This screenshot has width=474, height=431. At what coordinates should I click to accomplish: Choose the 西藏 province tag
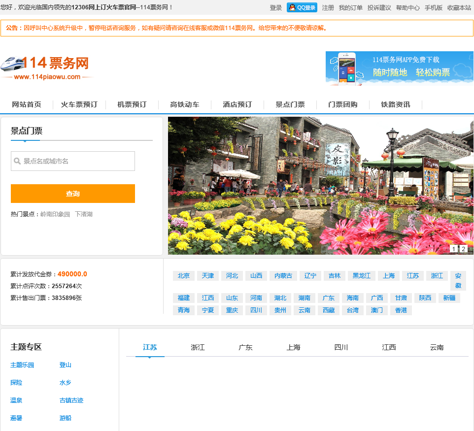pyautogui.click(x=329, y=310)
